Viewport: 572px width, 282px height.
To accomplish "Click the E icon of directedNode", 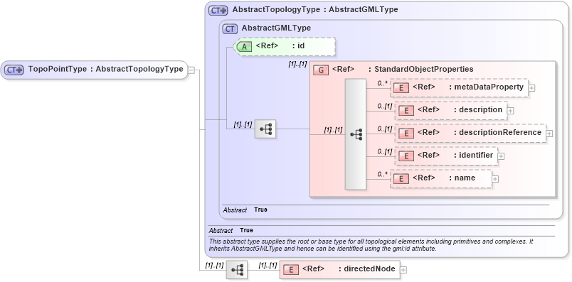I will coord(291,269).
